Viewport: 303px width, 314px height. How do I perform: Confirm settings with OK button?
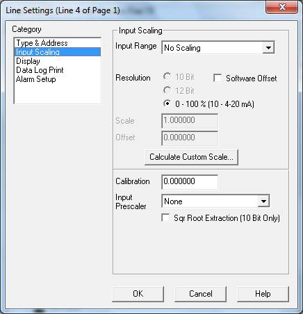click(138, 294)
